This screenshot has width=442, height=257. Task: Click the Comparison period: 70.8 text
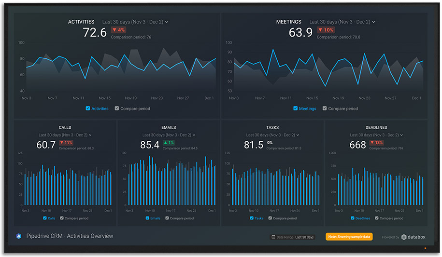click(x=339, y=37)
